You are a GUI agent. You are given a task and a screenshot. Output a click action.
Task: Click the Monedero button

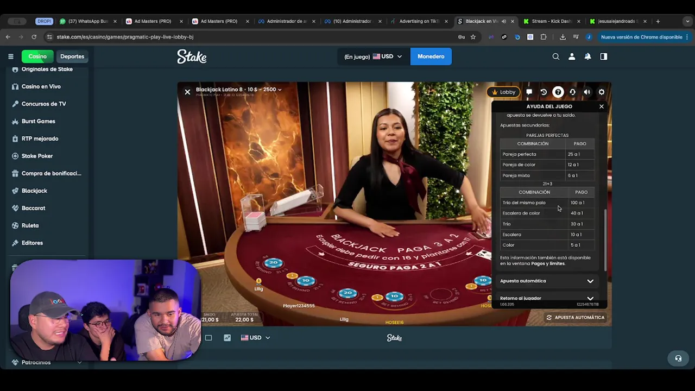(x=431, y=56)
